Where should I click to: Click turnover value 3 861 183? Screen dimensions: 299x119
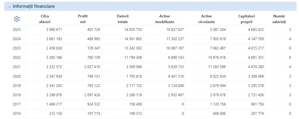[54, 39]
